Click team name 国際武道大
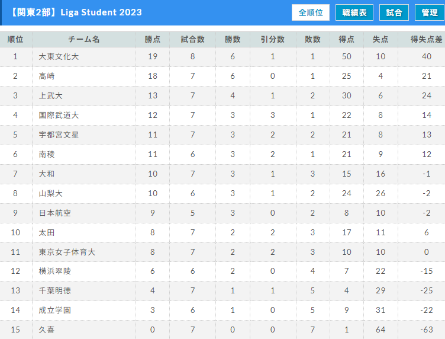 (x=59, y=115)
